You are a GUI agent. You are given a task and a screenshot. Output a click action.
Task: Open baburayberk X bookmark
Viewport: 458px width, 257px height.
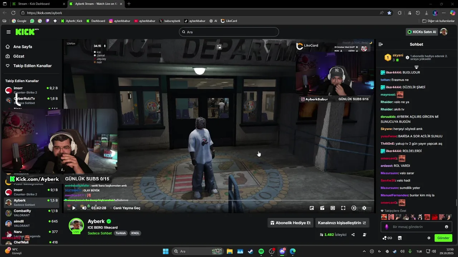coord(170,21)
